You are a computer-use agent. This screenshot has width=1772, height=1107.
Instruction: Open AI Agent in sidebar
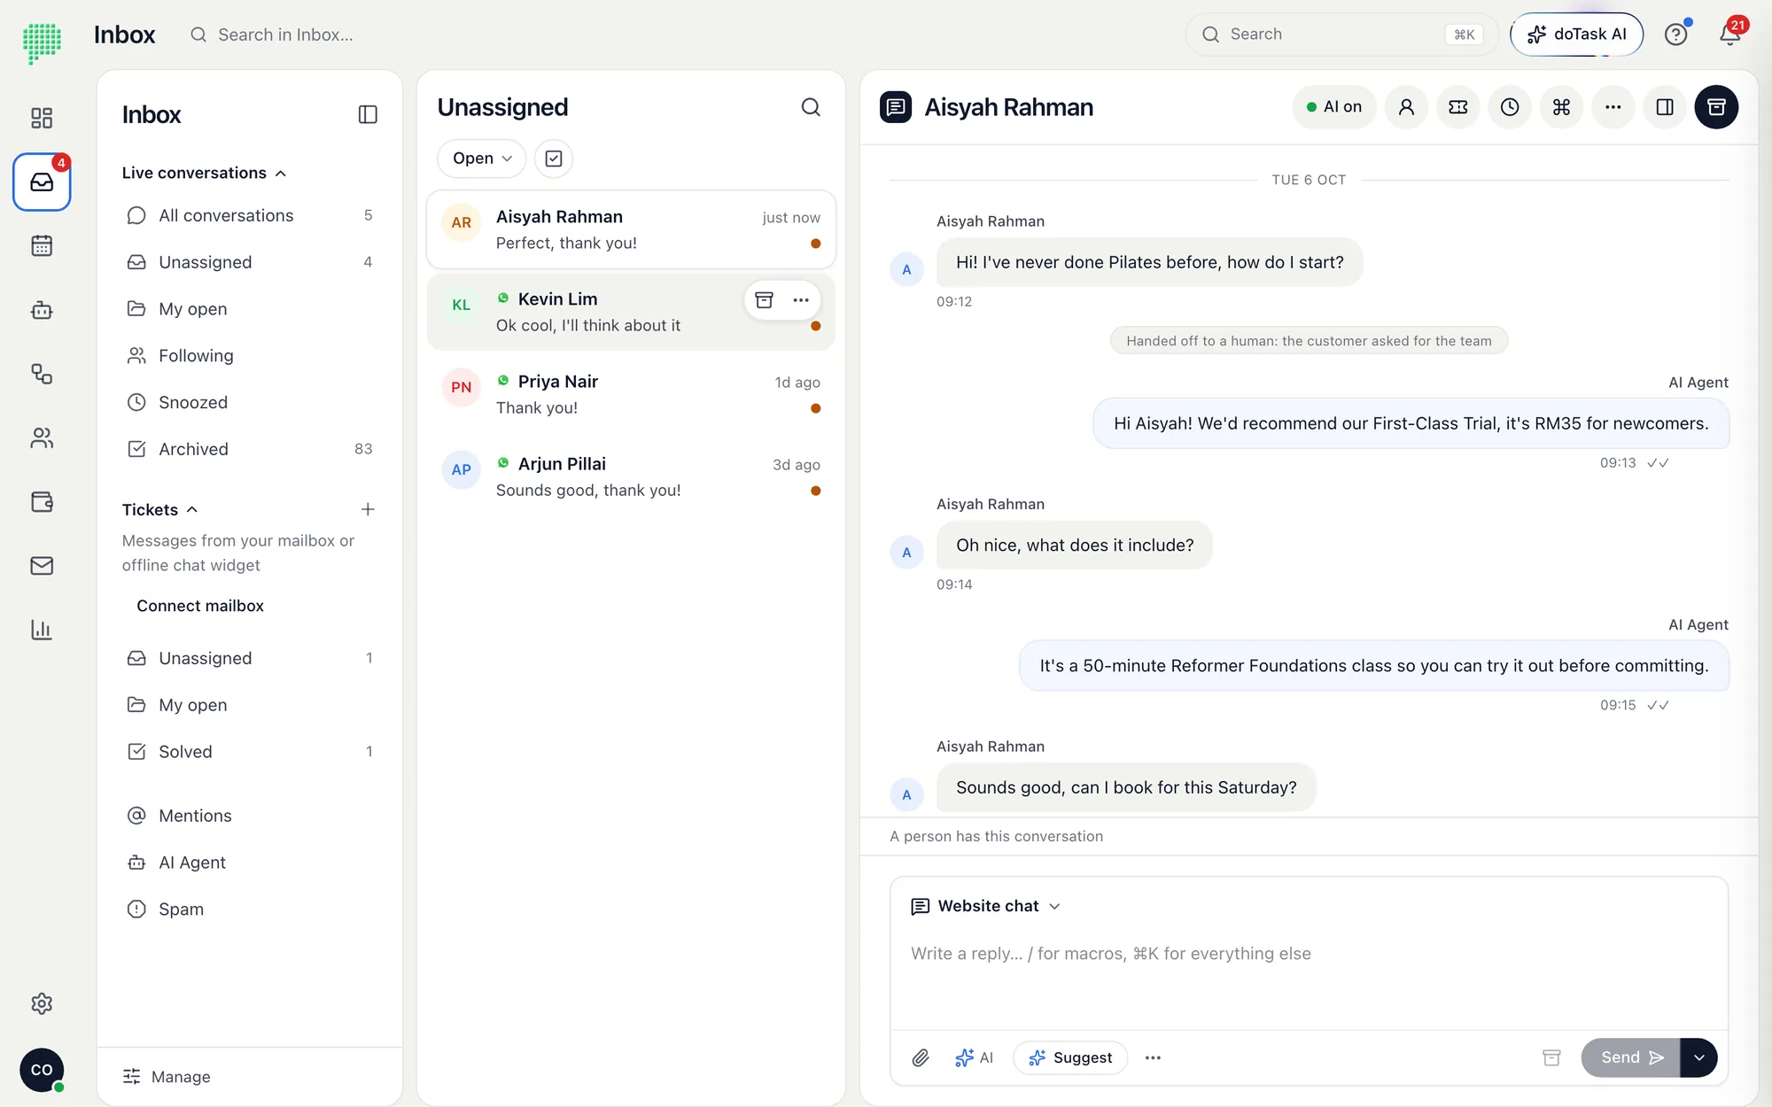coord(250,863)
